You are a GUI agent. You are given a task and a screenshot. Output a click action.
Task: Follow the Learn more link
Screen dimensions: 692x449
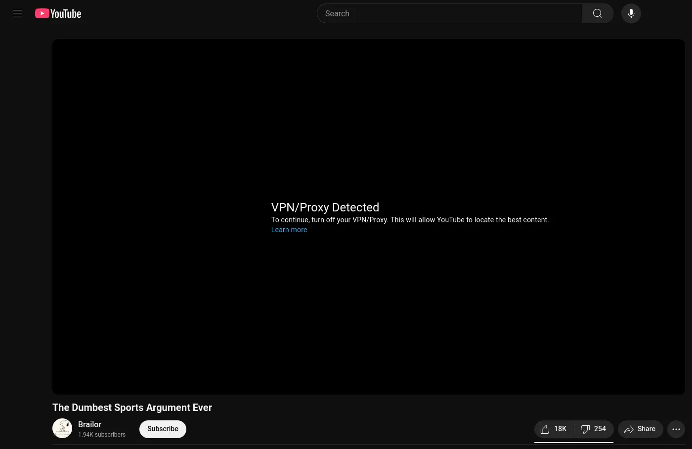[289, 230]
